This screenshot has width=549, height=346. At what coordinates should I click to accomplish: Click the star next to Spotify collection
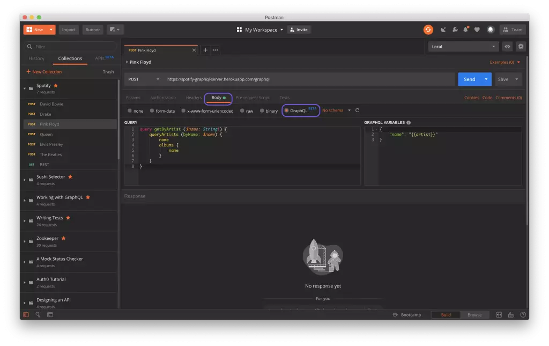[56, 85]
